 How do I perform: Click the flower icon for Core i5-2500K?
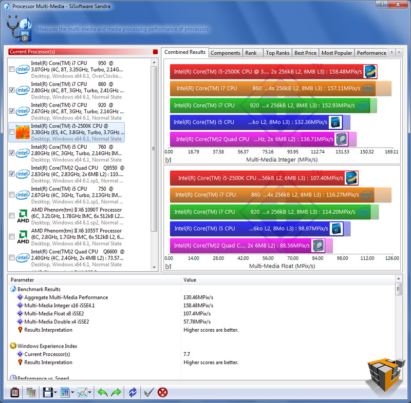(23, 132)
